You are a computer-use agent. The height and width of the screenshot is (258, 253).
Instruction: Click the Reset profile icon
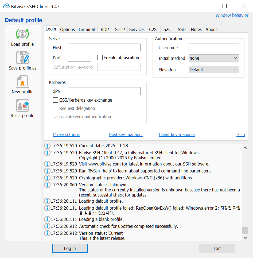coord(22,105)
